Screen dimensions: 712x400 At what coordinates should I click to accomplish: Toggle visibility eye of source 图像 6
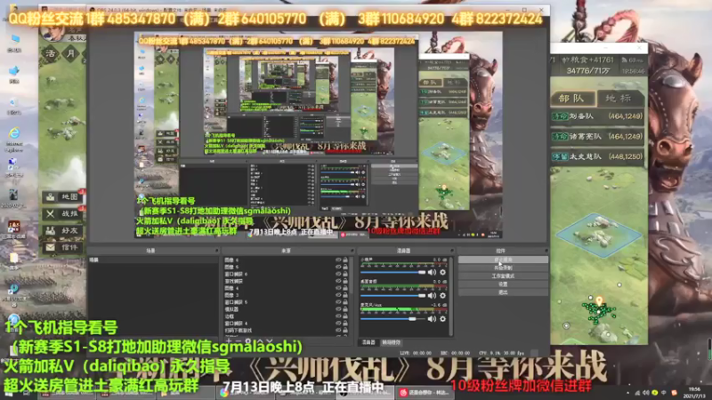[x=338, y=260]
